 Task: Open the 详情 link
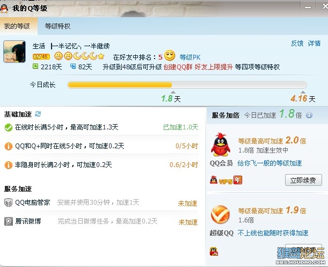[x=314, y=43]
